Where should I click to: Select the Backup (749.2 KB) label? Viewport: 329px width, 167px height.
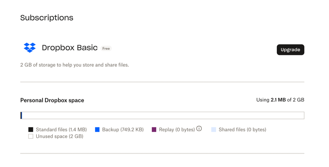point(123,130)
